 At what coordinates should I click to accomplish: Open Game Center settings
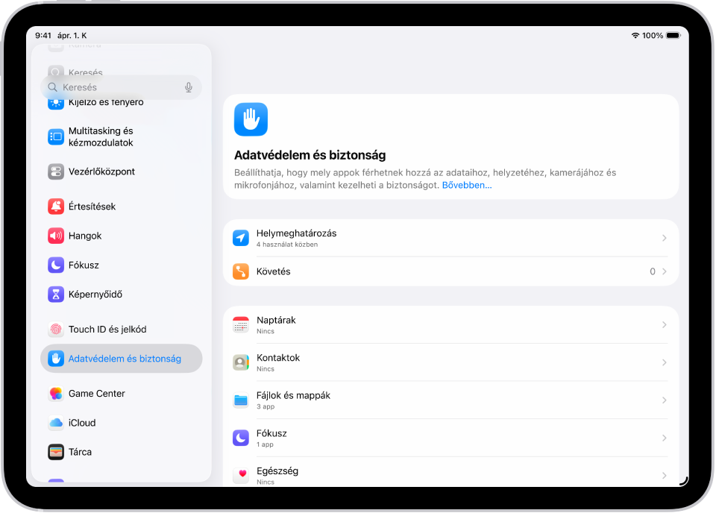tap(122, 394)
